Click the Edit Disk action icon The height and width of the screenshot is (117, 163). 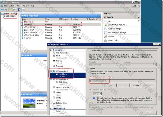105,36
